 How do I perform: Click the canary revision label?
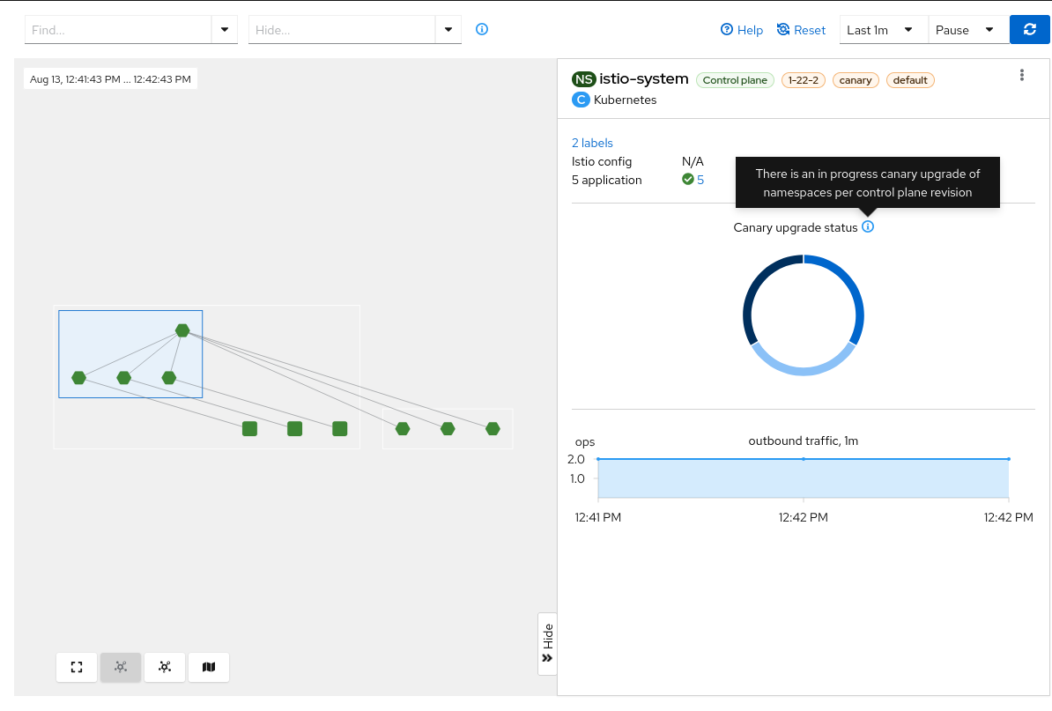pyautogui.click(x=856, y=80)
